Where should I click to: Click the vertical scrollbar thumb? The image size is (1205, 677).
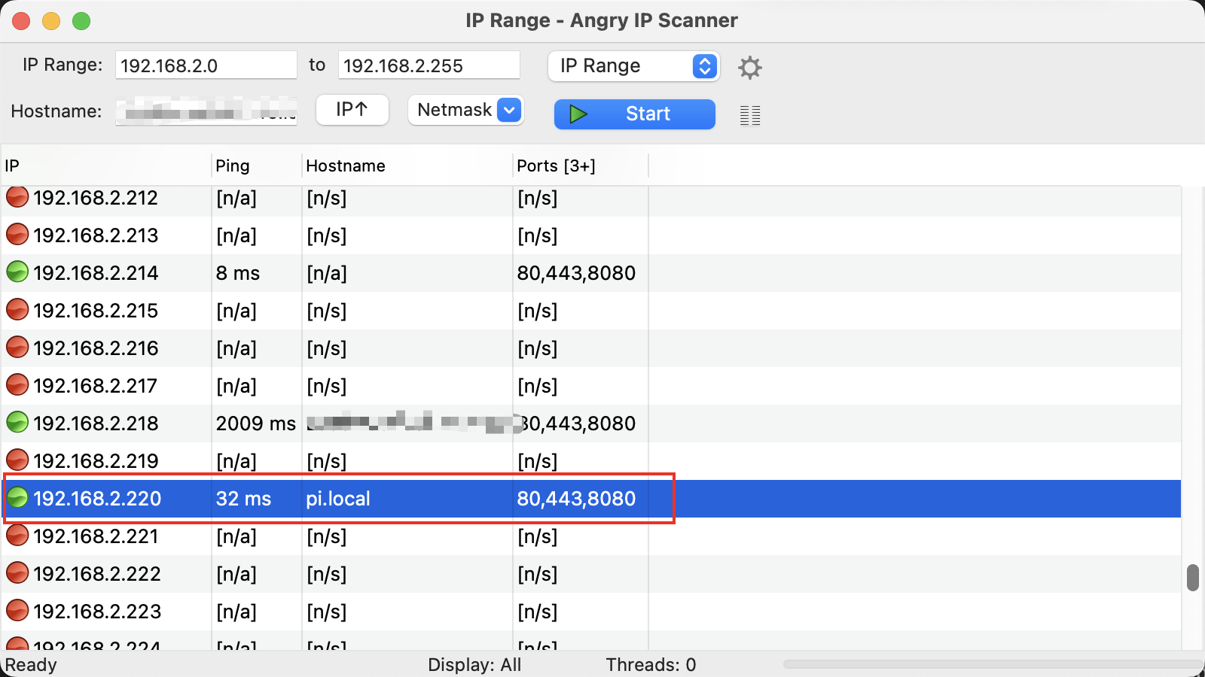pos(1192,578)
